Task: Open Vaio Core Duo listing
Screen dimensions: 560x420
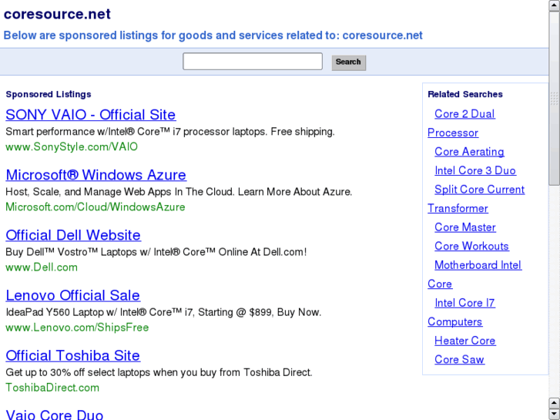Action: tap(55, 415)
